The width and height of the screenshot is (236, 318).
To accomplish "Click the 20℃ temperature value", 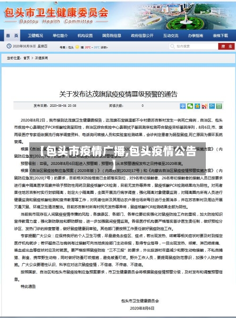I will pos(88,47).
